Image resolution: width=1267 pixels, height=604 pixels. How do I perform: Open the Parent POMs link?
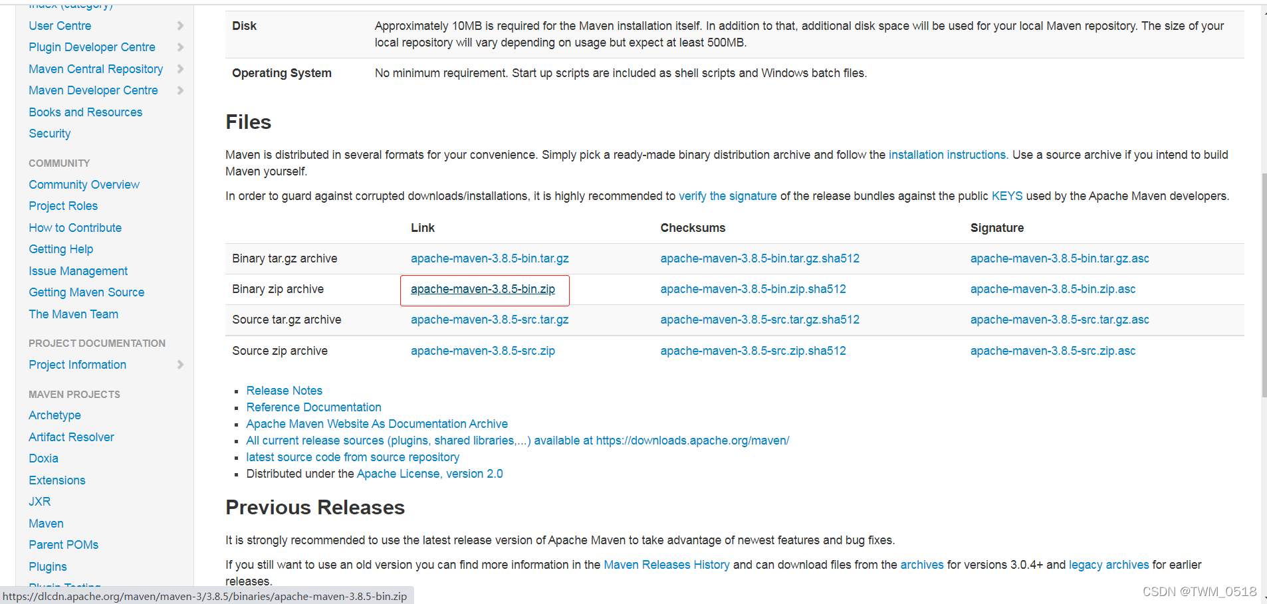pos(63,545)
